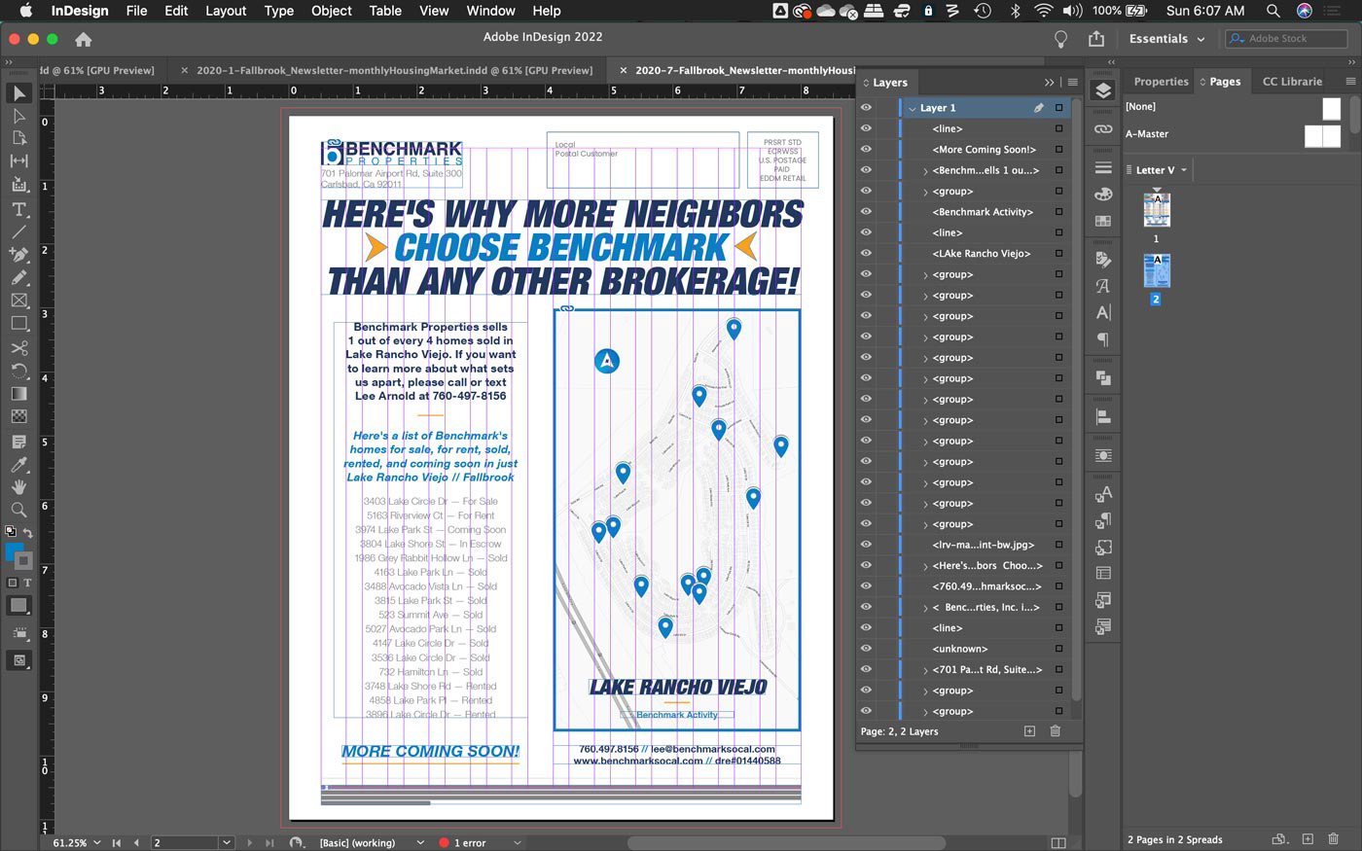Screen dimensions: 1362x851
Task: Click the Adobe Stock search field
Action: click(x=1287, y=39)
